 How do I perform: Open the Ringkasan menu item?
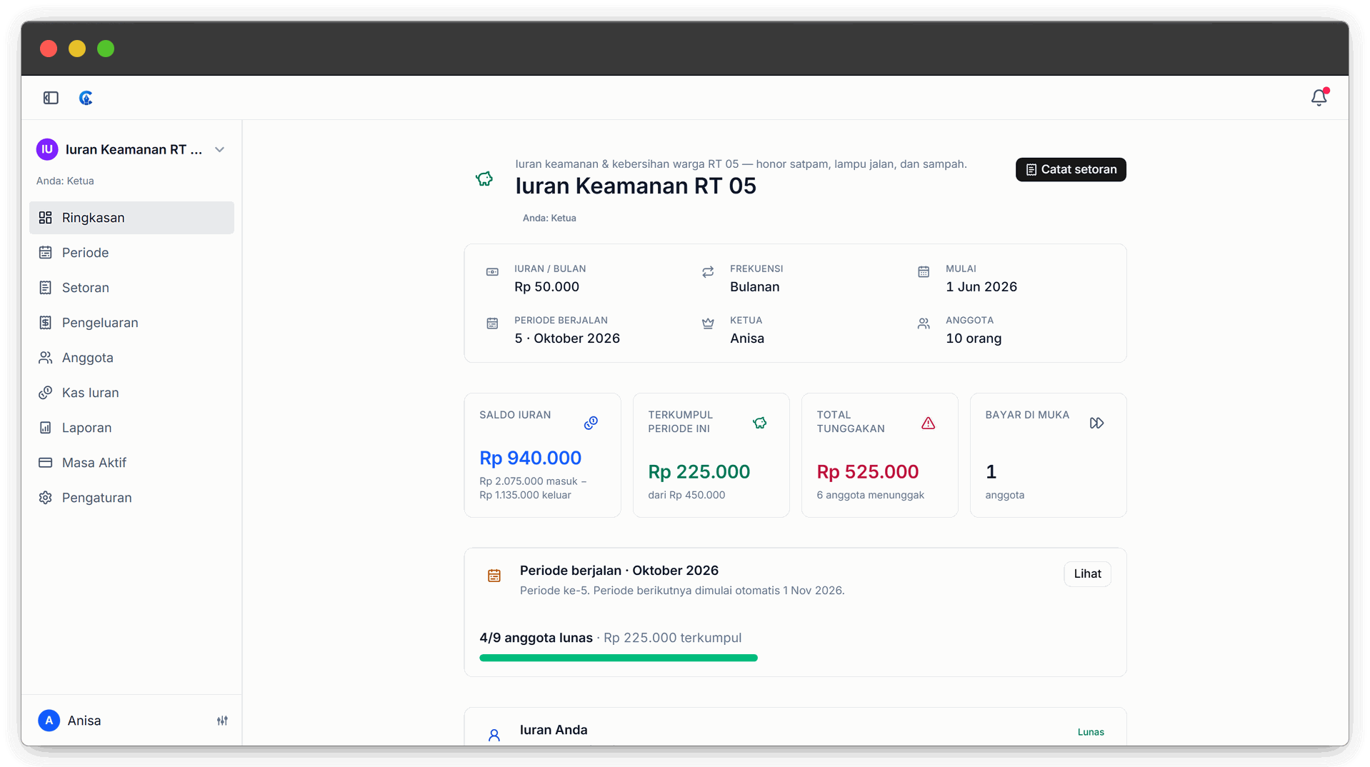pyautogui.click(x=131, y=218)
